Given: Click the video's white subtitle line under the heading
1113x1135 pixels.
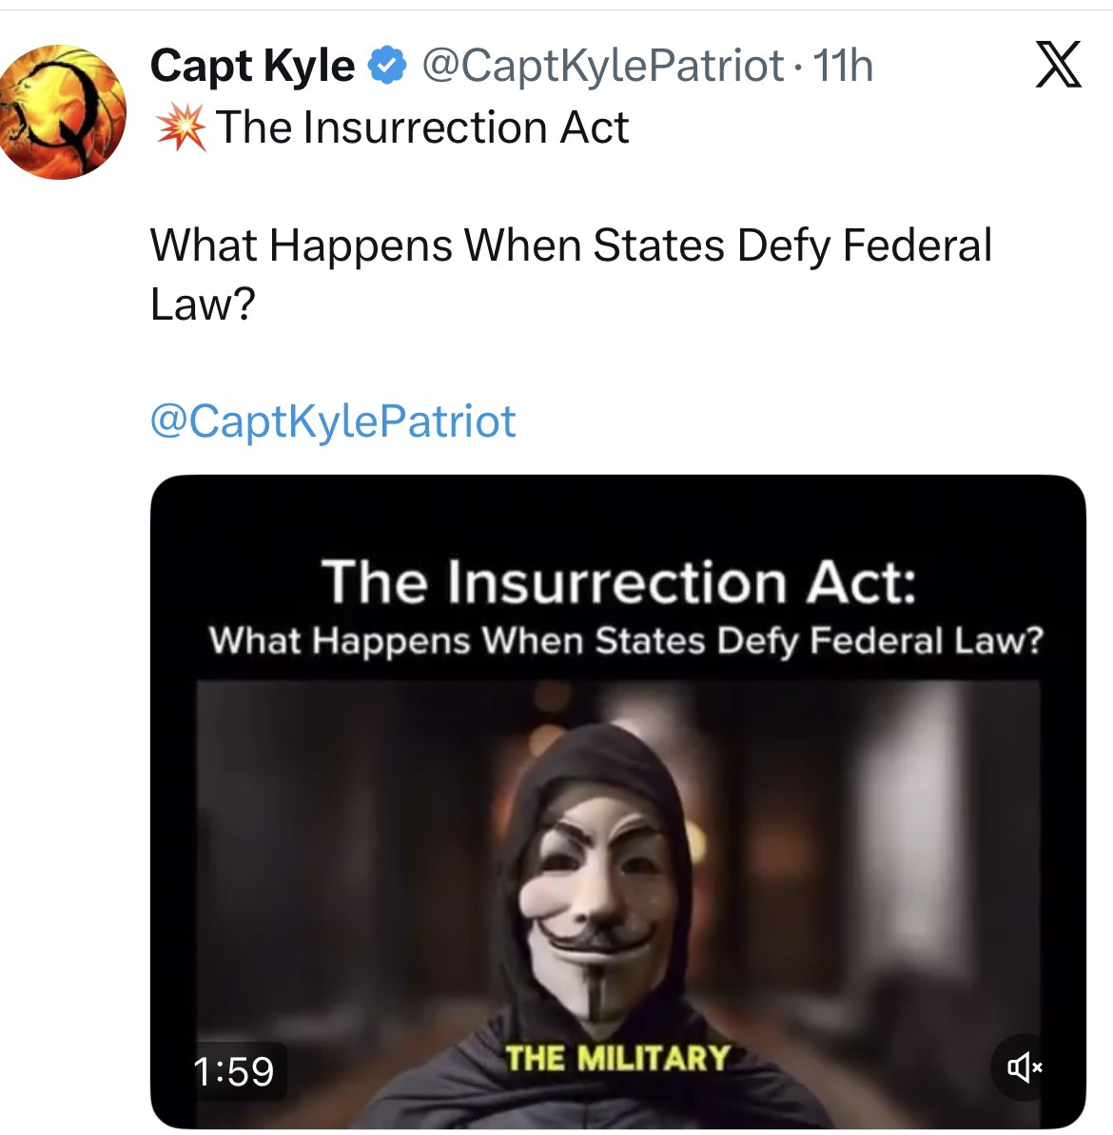Looking at the screenshot, I should coord(626,640).
